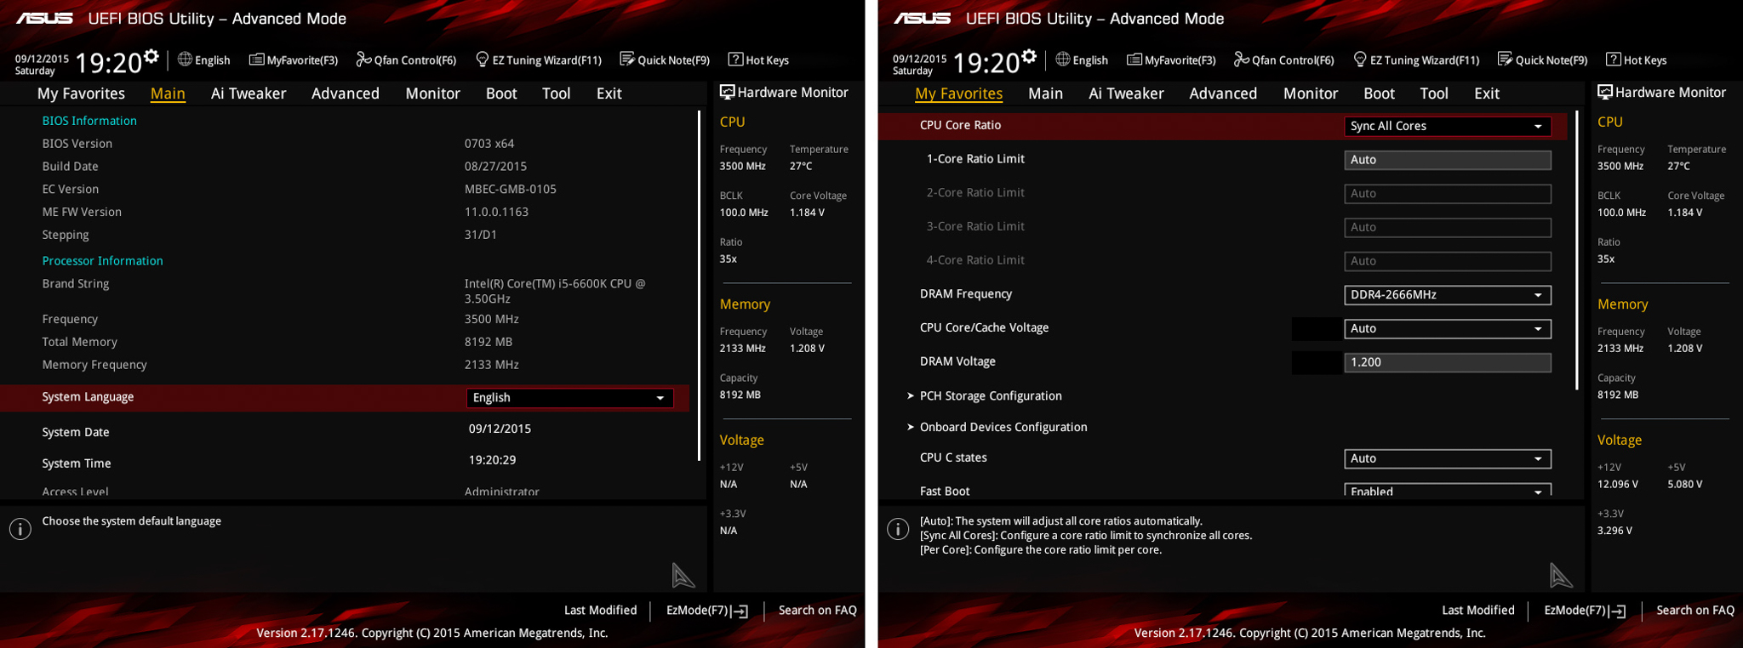Screen dimensions: 1743x648
Task: Click the MyFavorite(F3) icon in right BIOS window
Action: (x=1134, y=60)
